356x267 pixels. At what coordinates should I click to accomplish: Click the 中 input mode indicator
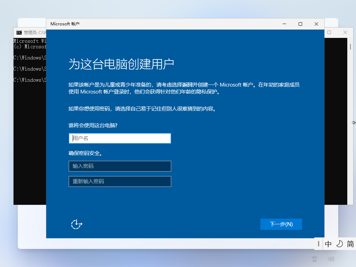[x=328, y=244]
